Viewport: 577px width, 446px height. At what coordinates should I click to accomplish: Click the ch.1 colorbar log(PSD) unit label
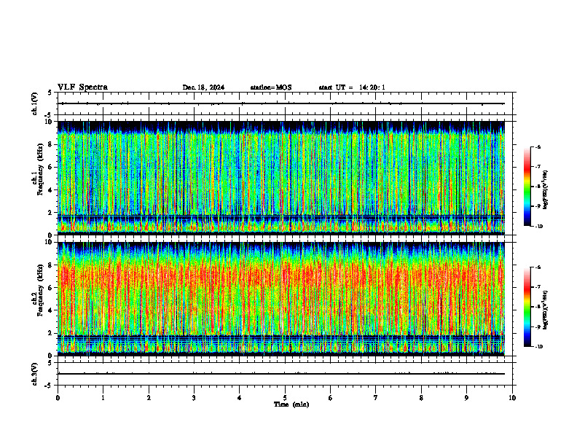coord(546,189)
